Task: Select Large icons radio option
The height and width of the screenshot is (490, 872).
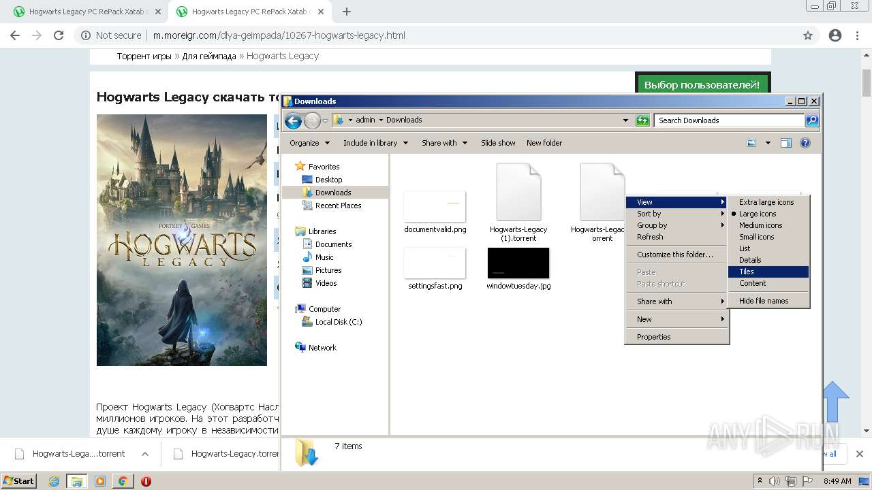Action: point(768,214)
